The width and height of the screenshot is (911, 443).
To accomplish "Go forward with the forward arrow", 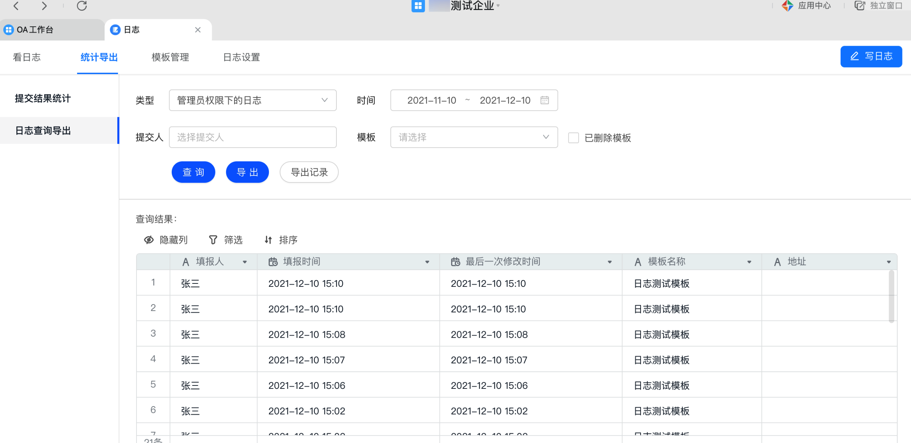I will click(x=44, y=6).
